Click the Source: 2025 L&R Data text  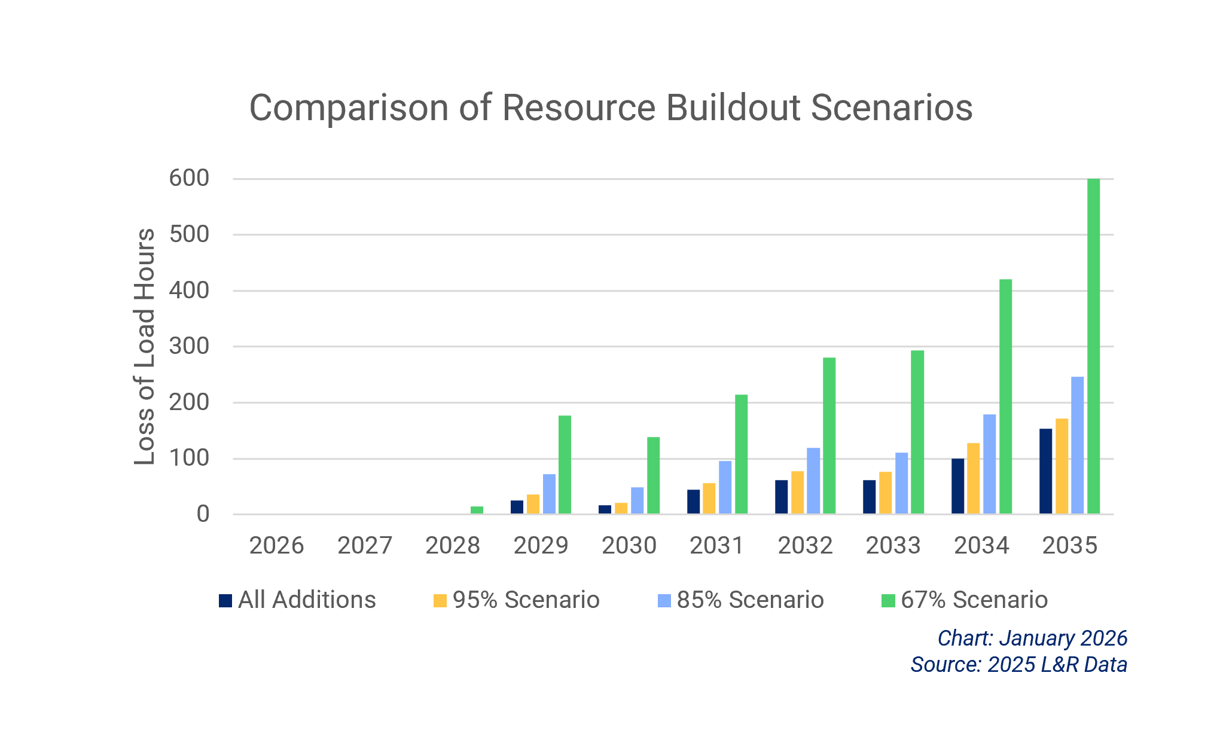1018,665
